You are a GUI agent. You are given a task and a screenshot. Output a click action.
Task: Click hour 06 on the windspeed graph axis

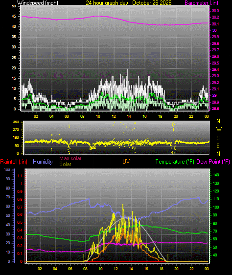tap(67, 116)
